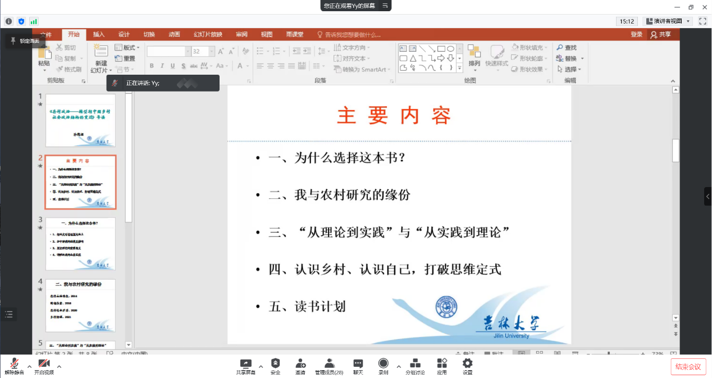
Task: Open meeting Settings gear (设置)
Action: (467, 366)
